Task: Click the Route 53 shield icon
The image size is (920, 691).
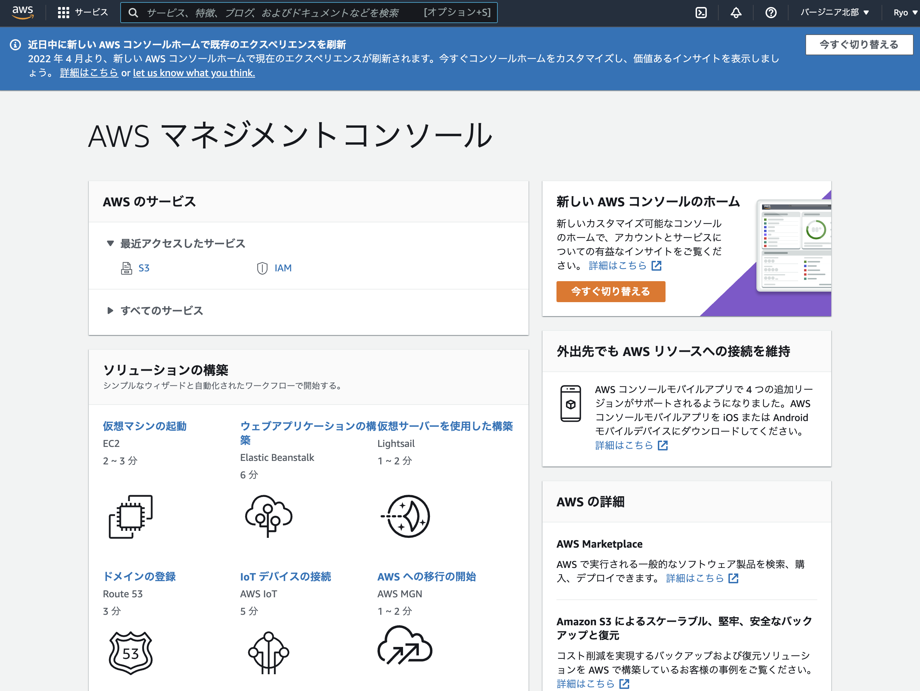Action: coord(131,652)
